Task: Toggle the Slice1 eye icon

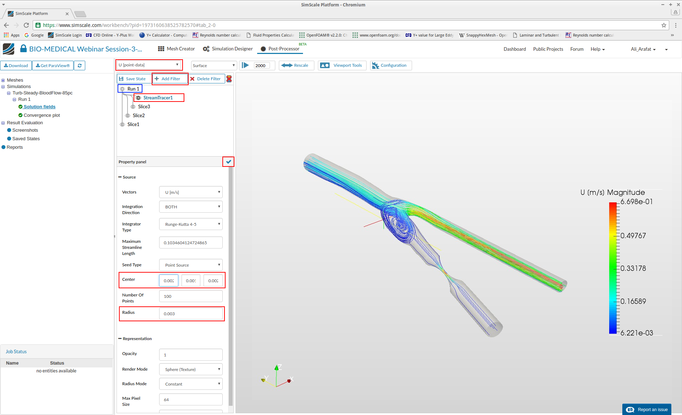Action: [x=122, y=125]
